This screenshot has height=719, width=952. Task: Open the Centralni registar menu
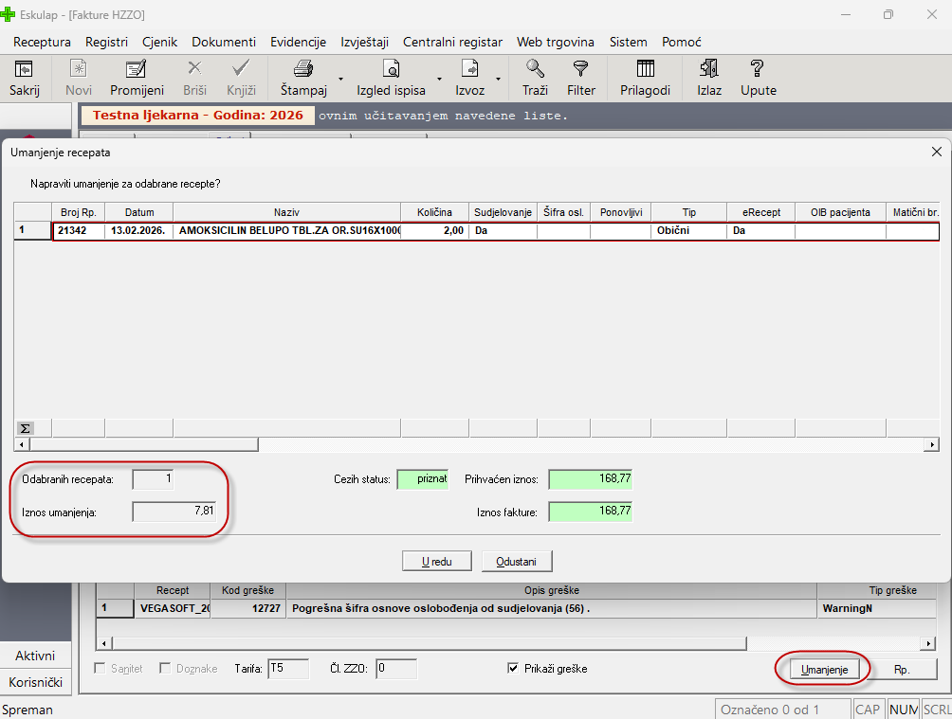pos(452,42)
